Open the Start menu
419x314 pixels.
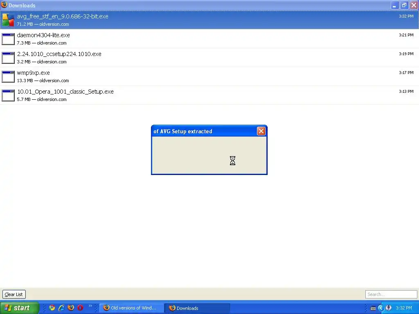click(x=19, y=308)
